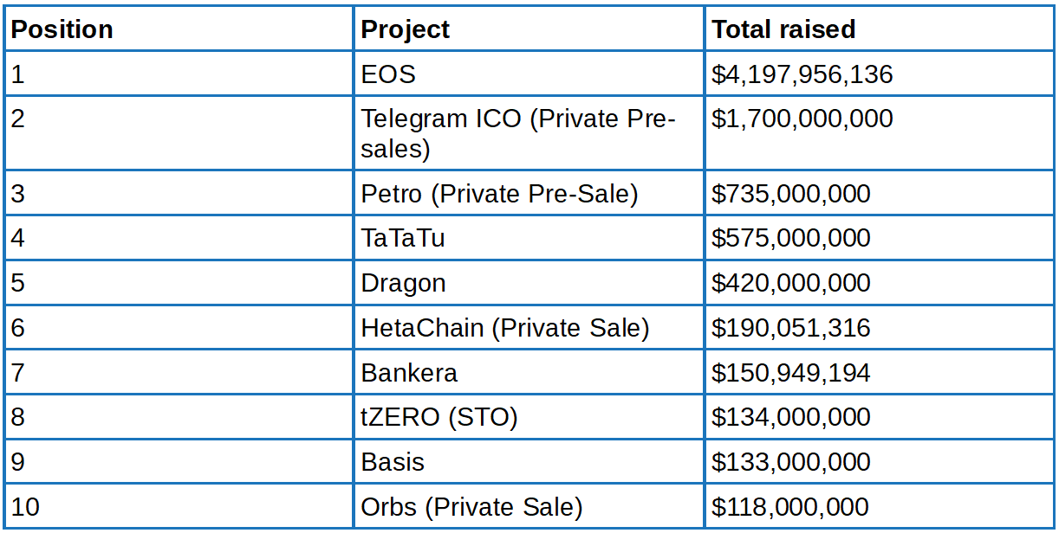1059x533 pixels.
Task: Click the position 10 cell
Action: (26, 507)
